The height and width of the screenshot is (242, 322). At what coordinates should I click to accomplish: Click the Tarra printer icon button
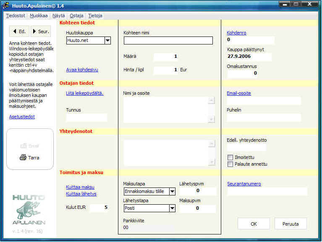coord(29,158)
